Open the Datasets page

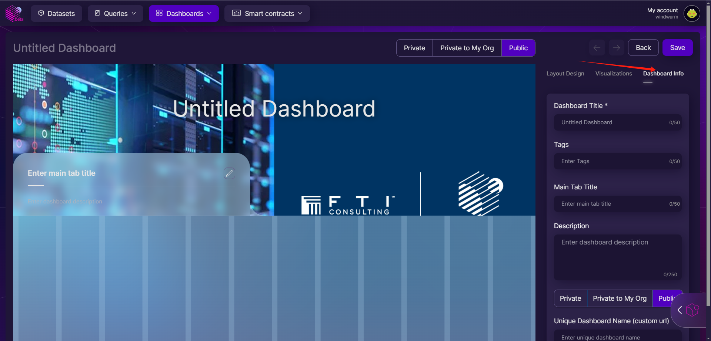pos(56,14)
